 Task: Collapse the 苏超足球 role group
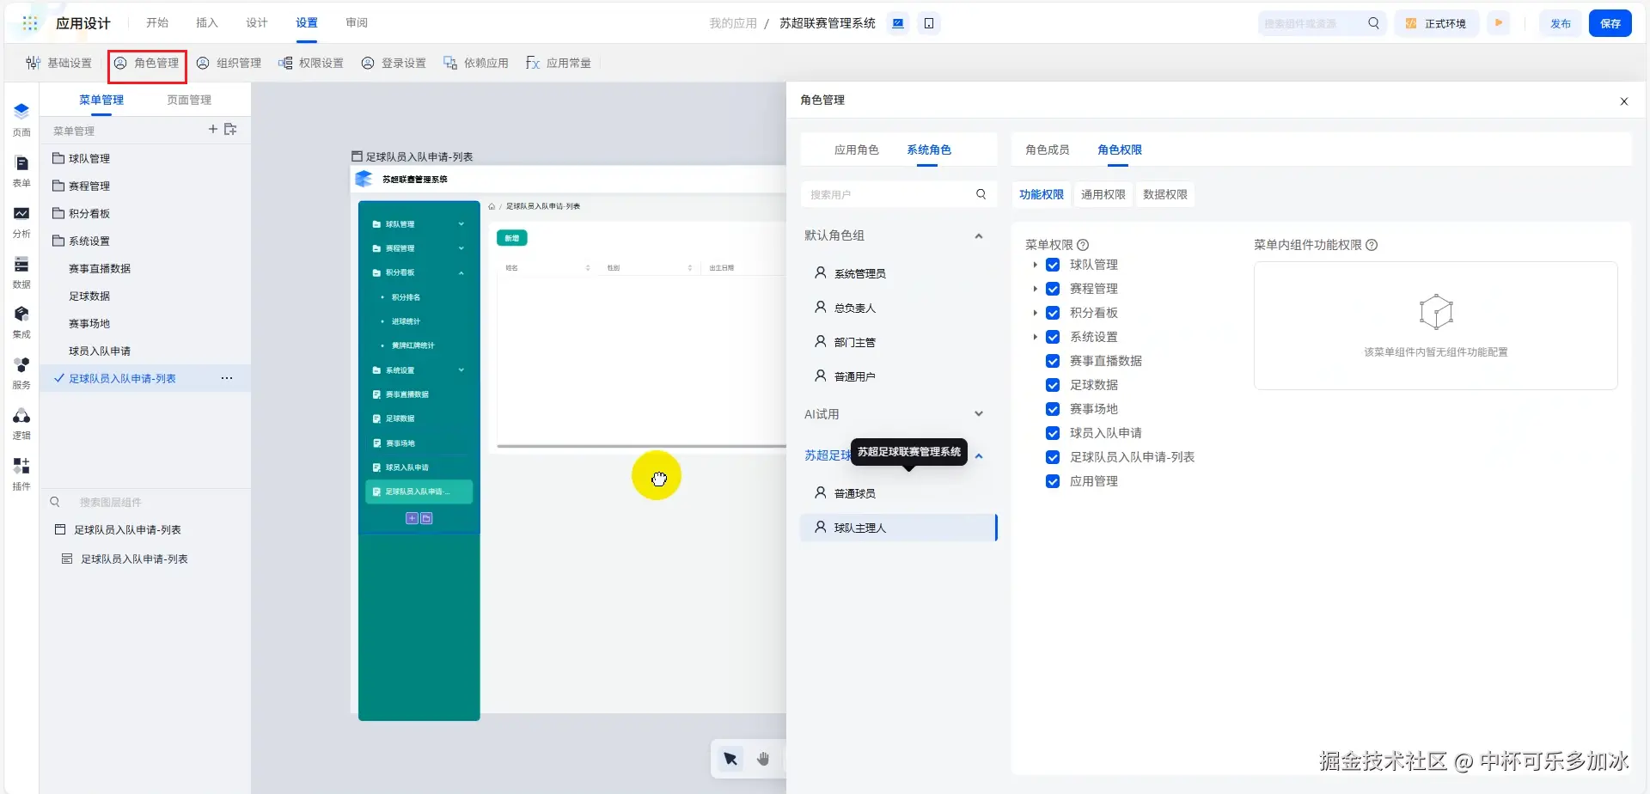point(979,456)
